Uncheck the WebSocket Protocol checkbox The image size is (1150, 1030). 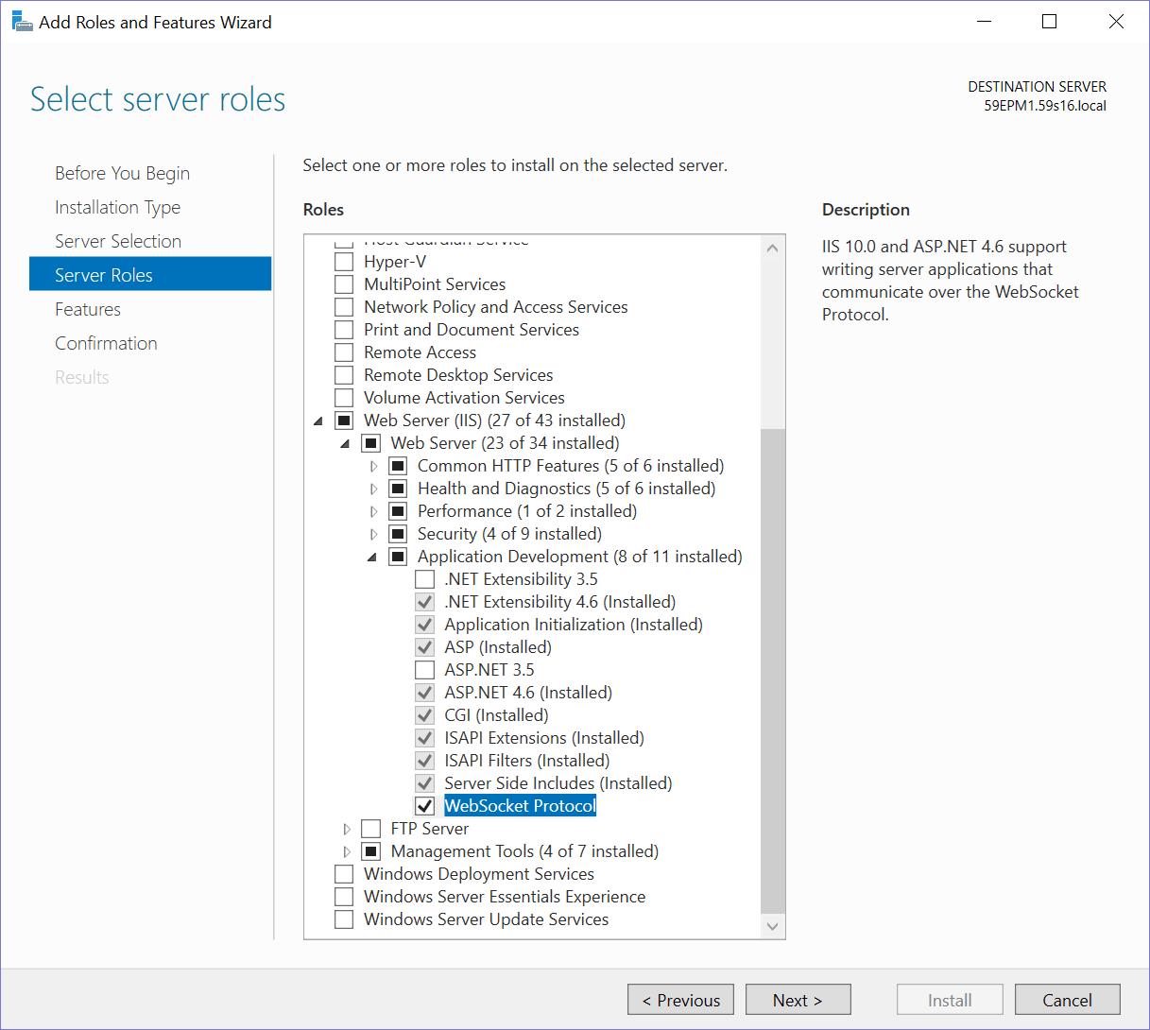click(425, 806)
